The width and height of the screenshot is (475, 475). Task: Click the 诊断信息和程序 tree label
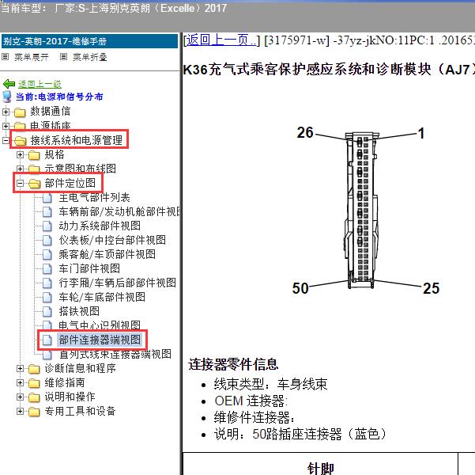pos(81,368)
